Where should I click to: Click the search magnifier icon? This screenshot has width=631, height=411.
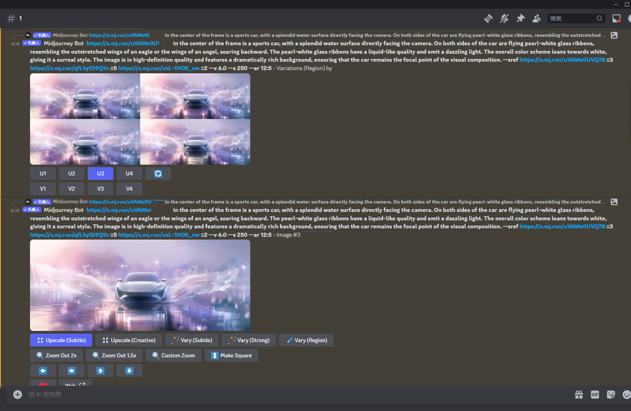[x=600, y=18]
